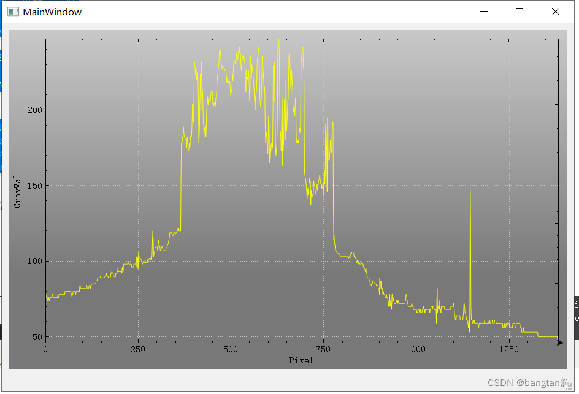Image resolution: width=579 pixels, height=394 pixels.
Task: Click the 1250 tick label on x-axis
Action: 509,349
